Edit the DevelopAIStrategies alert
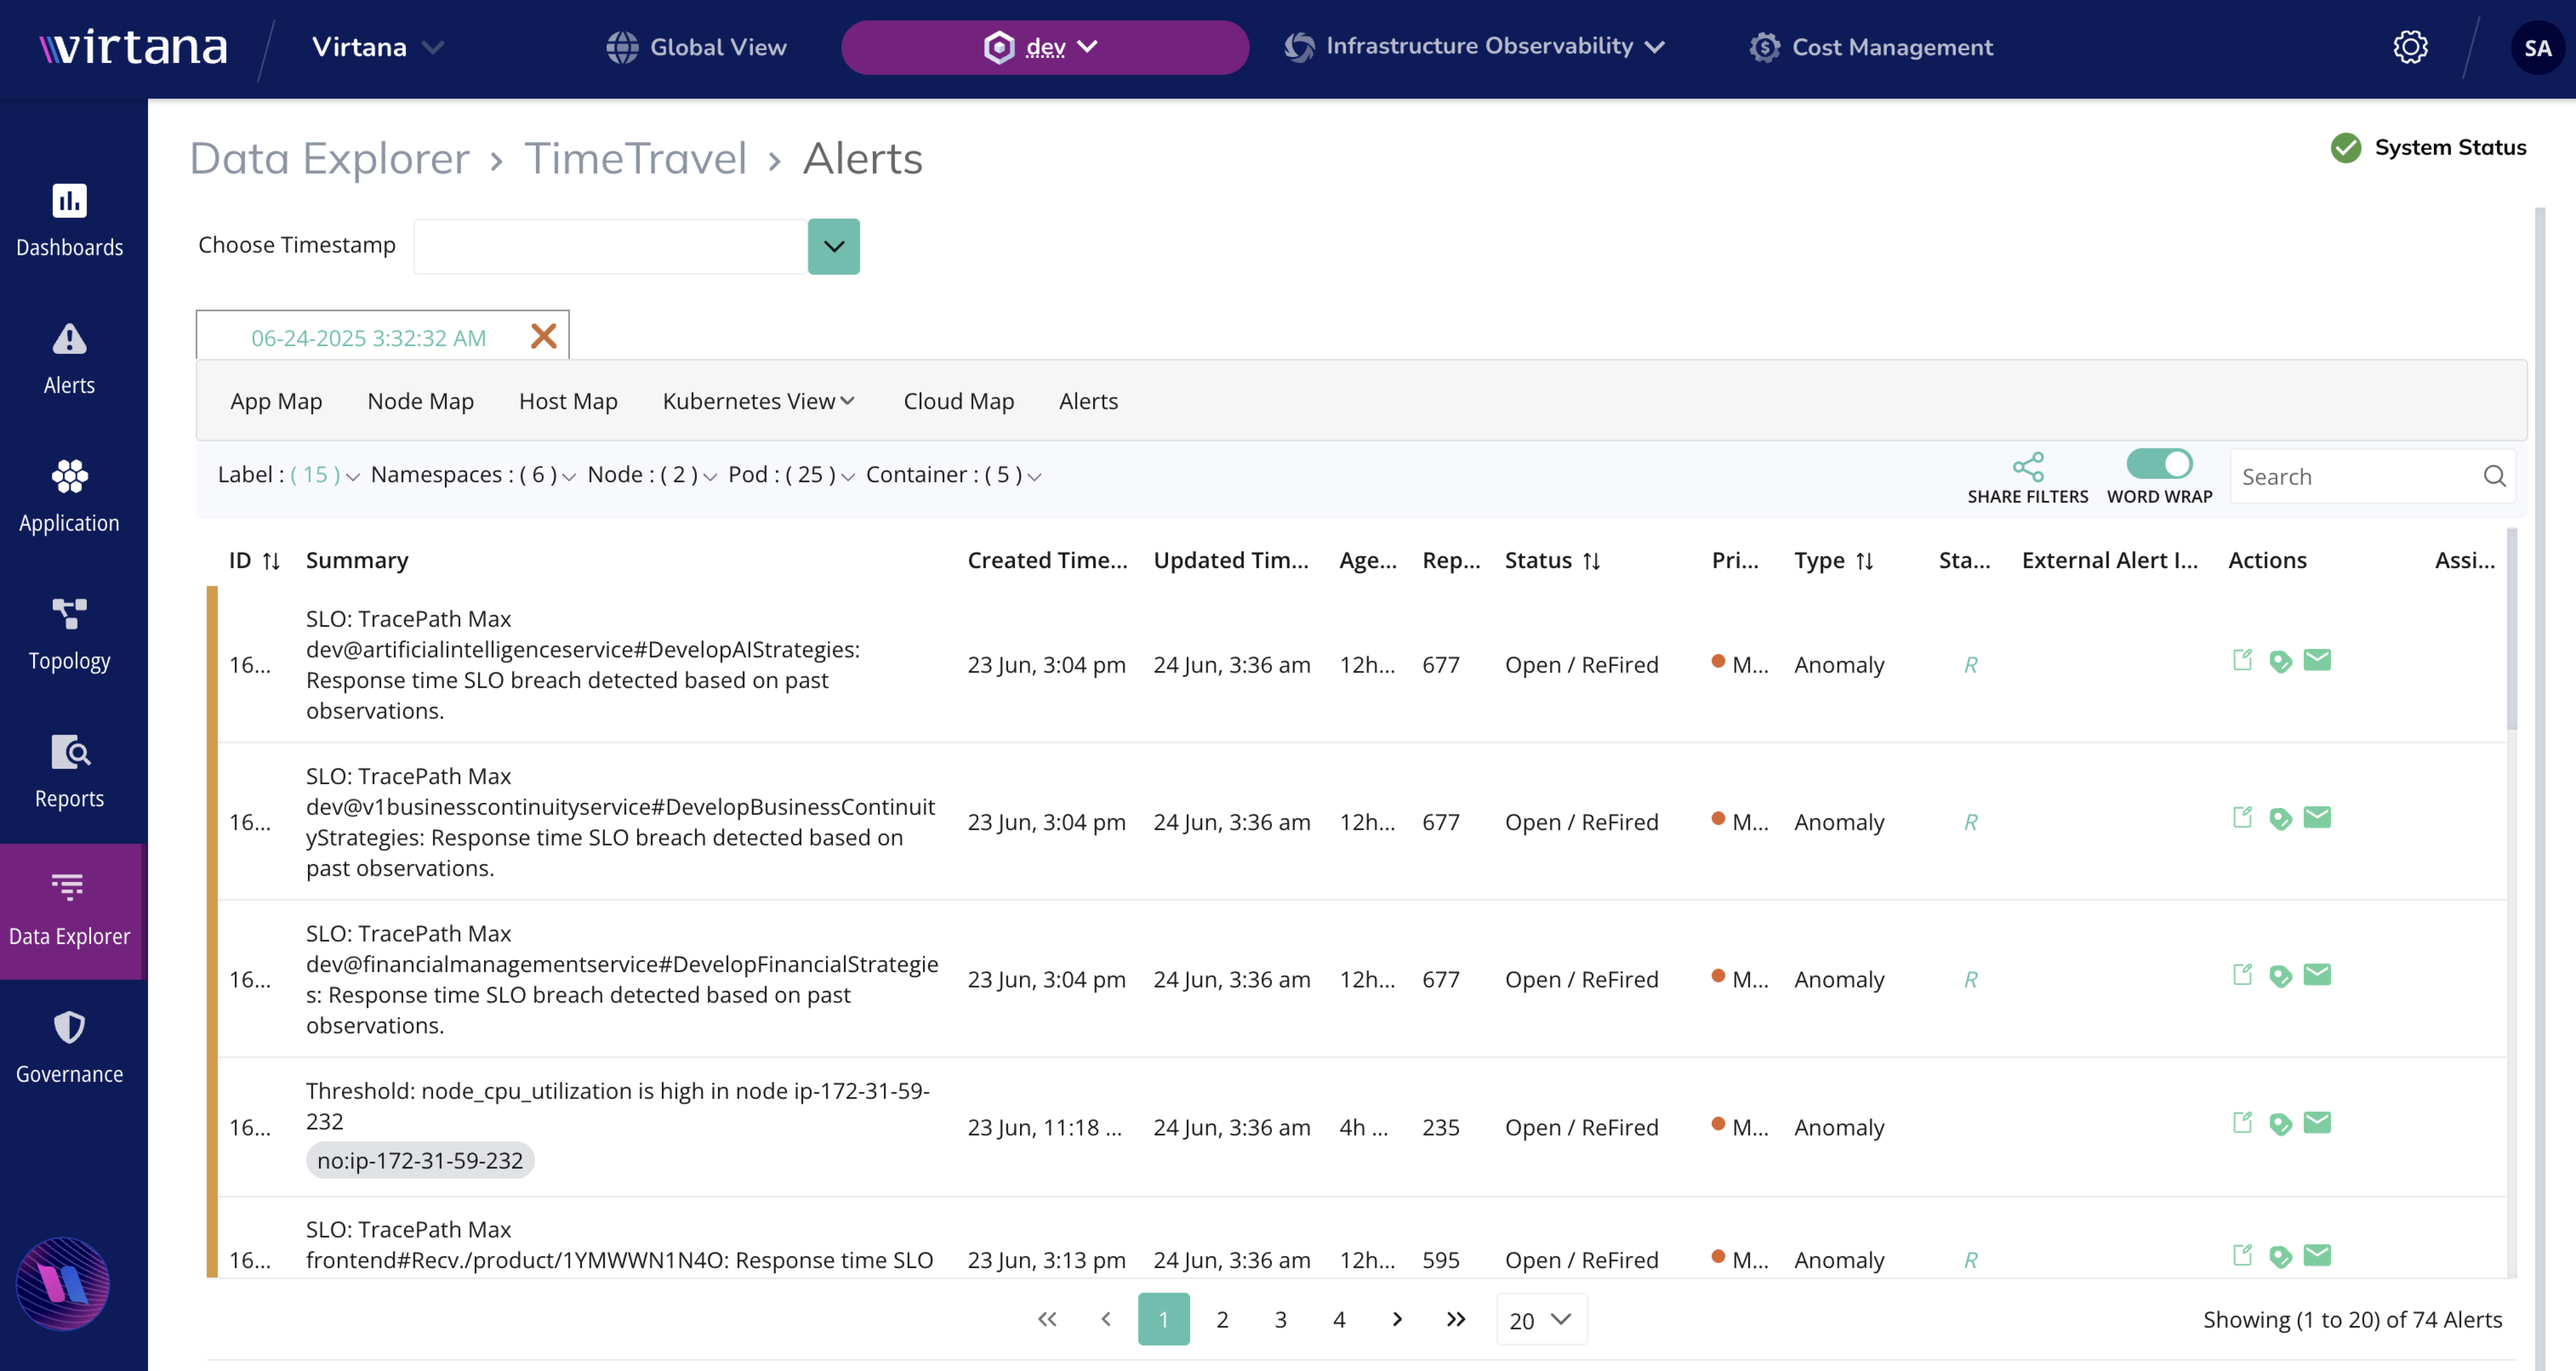This screenshot has width=2576, height=1371. pos(2242,660)
